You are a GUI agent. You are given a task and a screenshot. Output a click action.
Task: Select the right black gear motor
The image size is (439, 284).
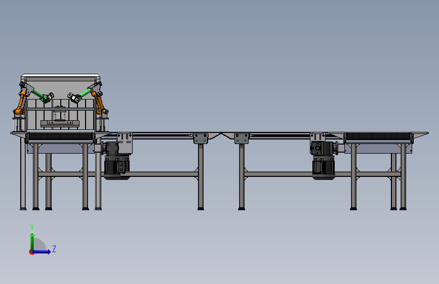click(x=324, y=160)
